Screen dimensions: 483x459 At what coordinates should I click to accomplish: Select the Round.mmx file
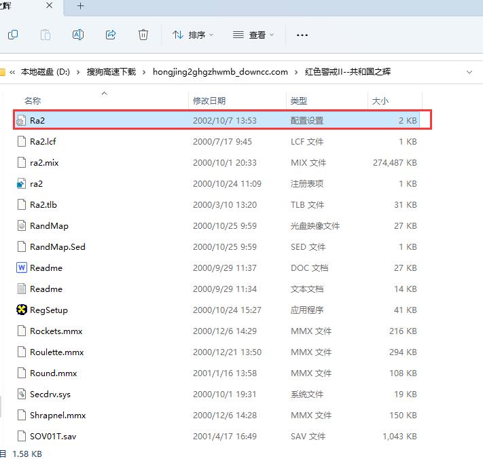point(218,373)
